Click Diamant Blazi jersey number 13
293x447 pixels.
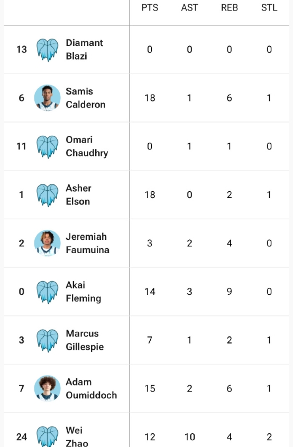(x=21, y=49)
